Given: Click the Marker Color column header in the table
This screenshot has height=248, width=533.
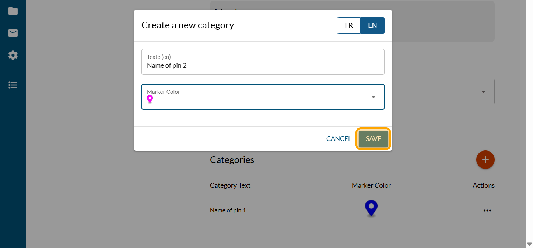Looking at the screenshot, I should [x=371, y=185].
